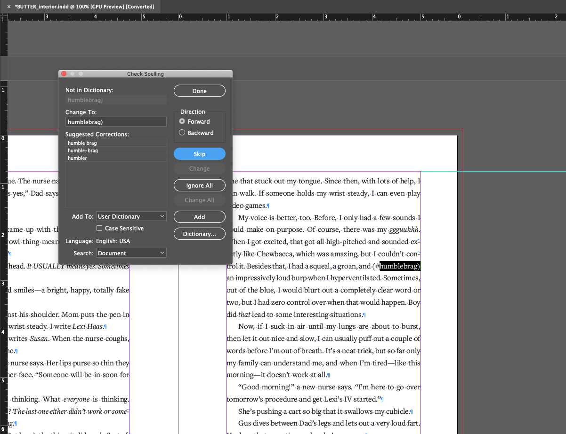Add humblebrag to the User Dictionary
Screen dimensions: 566x434
click(199, 217)
